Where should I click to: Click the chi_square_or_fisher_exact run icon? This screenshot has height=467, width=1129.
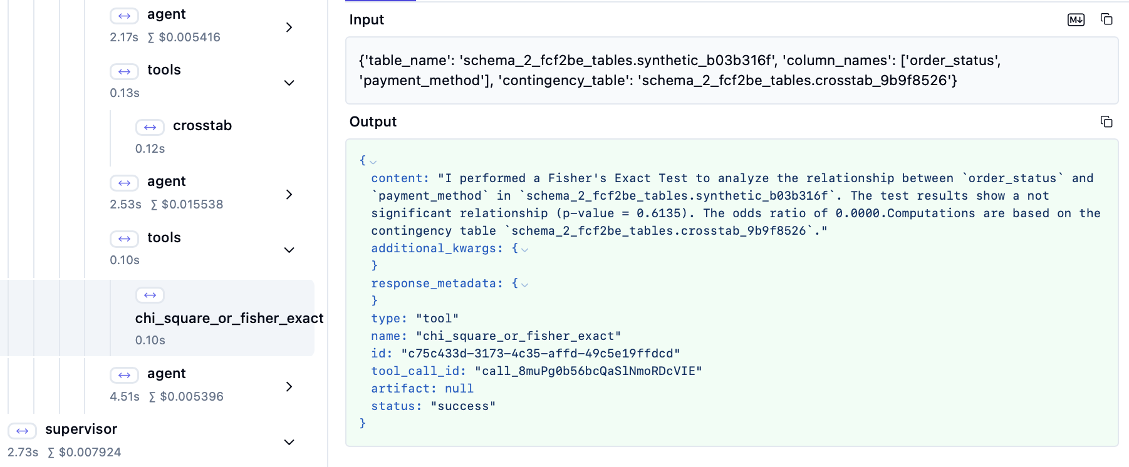click(x=150, y=295)
